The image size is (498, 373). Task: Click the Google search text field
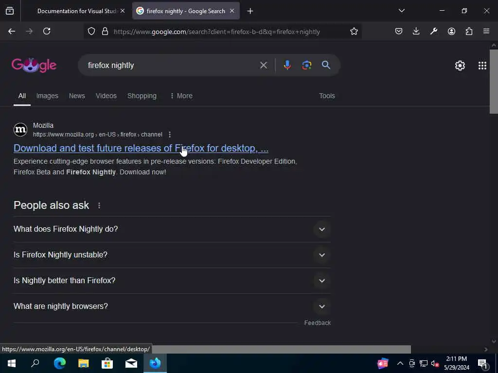point(172,66)
